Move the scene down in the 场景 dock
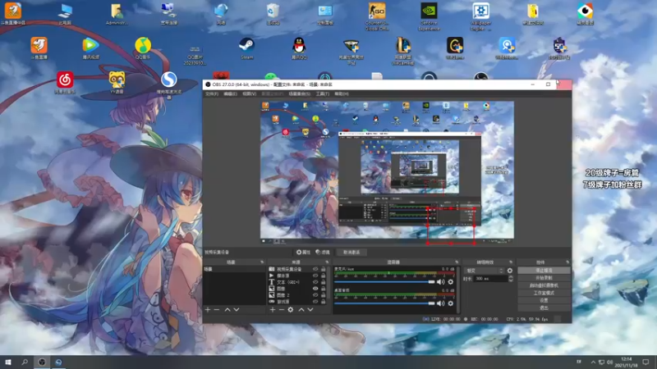 (237, 310)
